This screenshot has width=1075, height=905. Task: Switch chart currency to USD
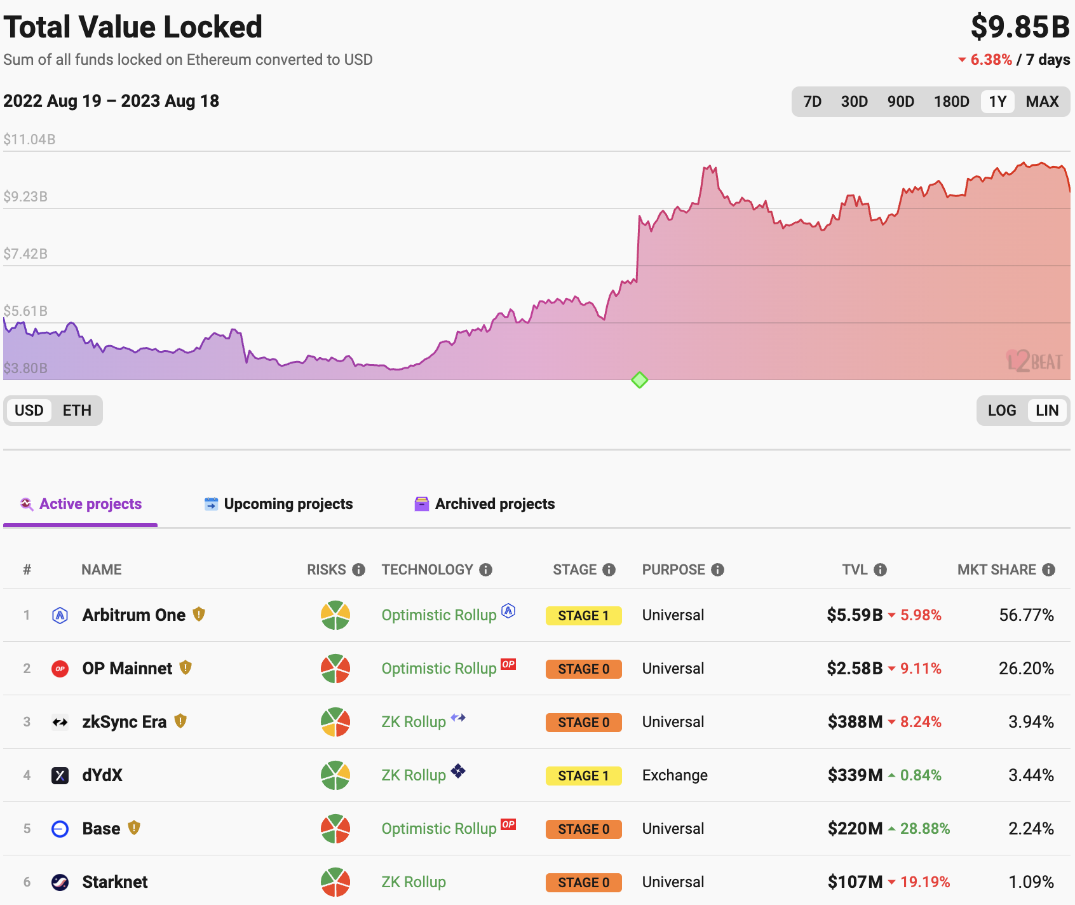click(x=29, y=411)
